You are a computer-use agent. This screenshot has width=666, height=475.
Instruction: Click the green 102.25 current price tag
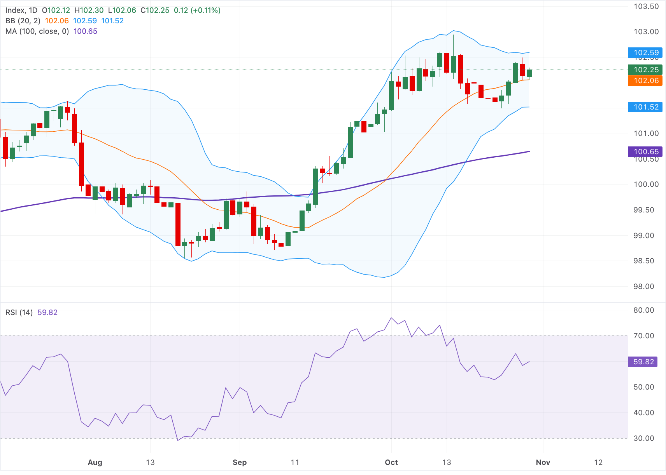click(645, 70)
